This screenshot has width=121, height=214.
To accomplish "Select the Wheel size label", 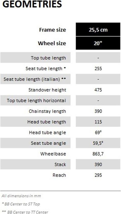I will click(x=52, y=43).
